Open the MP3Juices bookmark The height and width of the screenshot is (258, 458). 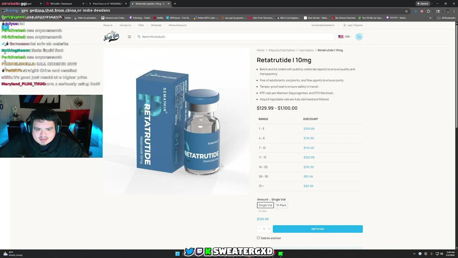pos(178,18)
